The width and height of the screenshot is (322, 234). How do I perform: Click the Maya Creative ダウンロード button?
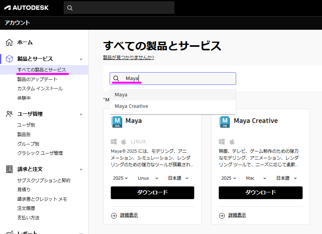click(261, 193)
